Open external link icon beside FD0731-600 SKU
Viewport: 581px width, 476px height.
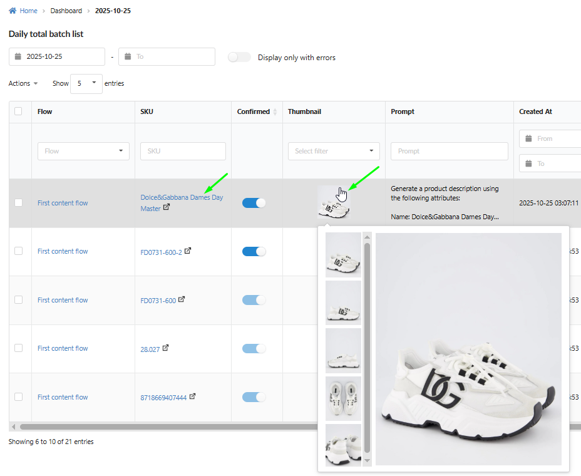(x=182, y=299)
